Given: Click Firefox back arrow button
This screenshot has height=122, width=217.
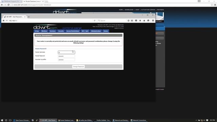Looking at the screenshot, I should pyautogui.click(x=4, y=21).
